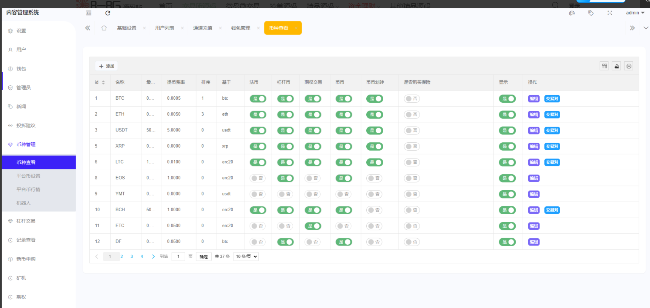Click the export table icon
Viewport: 650px width, 308px height.
coord(616,66)
